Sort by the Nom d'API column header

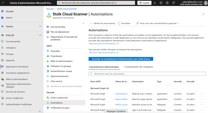pyautogui.click(x=95, y=82)
